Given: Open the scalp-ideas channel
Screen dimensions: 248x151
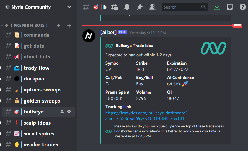Looking at the screenshot, I should [38, 123].
